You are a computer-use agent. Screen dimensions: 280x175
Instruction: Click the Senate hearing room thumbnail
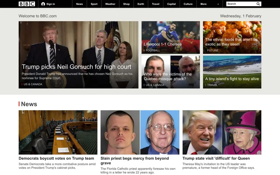click(58, 132)
